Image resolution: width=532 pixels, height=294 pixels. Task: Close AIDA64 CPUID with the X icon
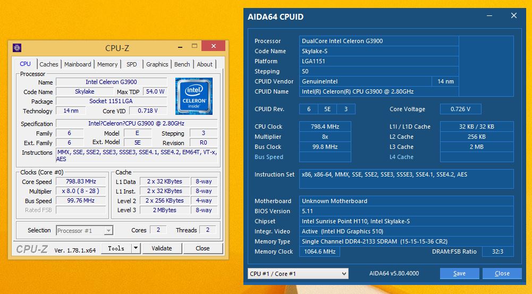(514, 15)
